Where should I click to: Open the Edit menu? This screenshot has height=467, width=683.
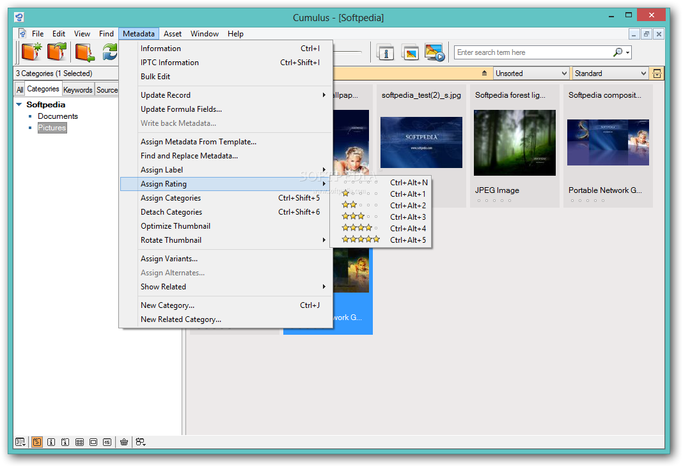[58, 33]
